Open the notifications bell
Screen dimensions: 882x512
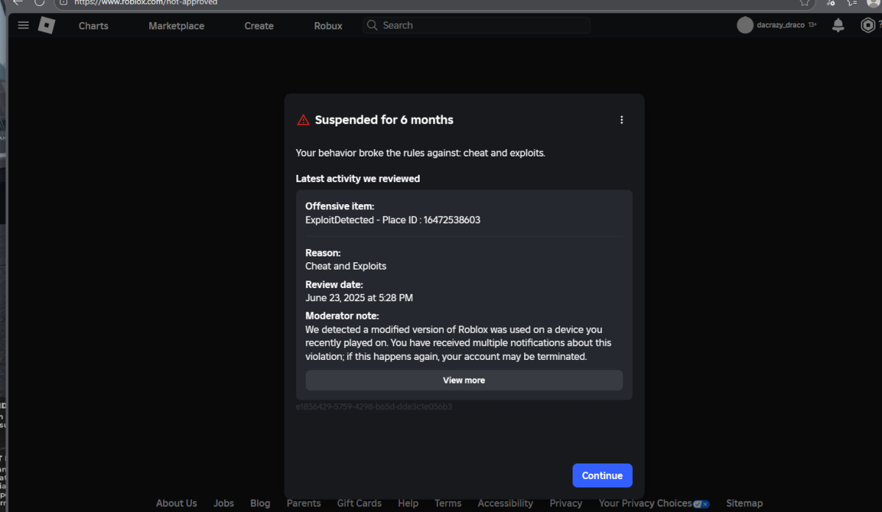point(838,26)
